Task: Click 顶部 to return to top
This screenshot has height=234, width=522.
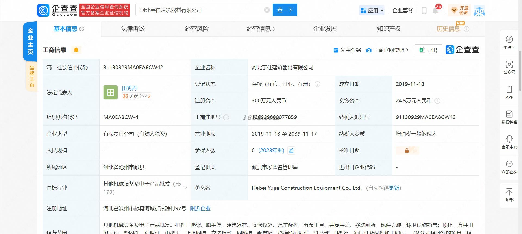Action: coord(509,195)
